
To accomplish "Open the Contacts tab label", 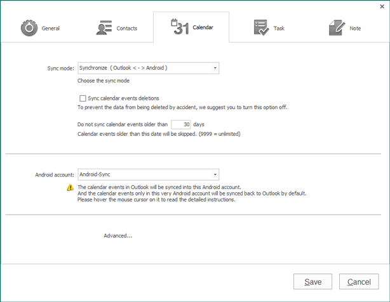I will pyautogui.click(x=127, y=29).
